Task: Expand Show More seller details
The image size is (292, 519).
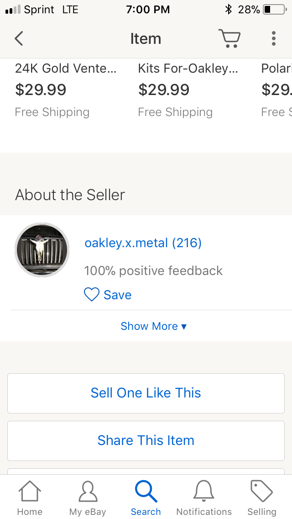Action: [153, 326]
